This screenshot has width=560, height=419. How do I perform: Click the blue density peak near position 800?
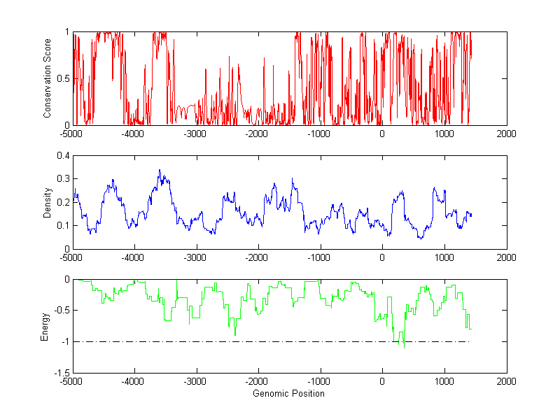(434, 188)
